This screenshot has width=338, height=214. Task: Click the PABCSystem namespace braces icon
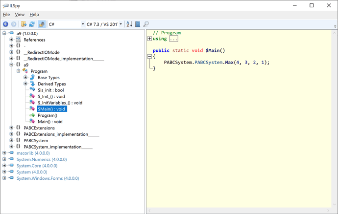(x=18, y=140)
